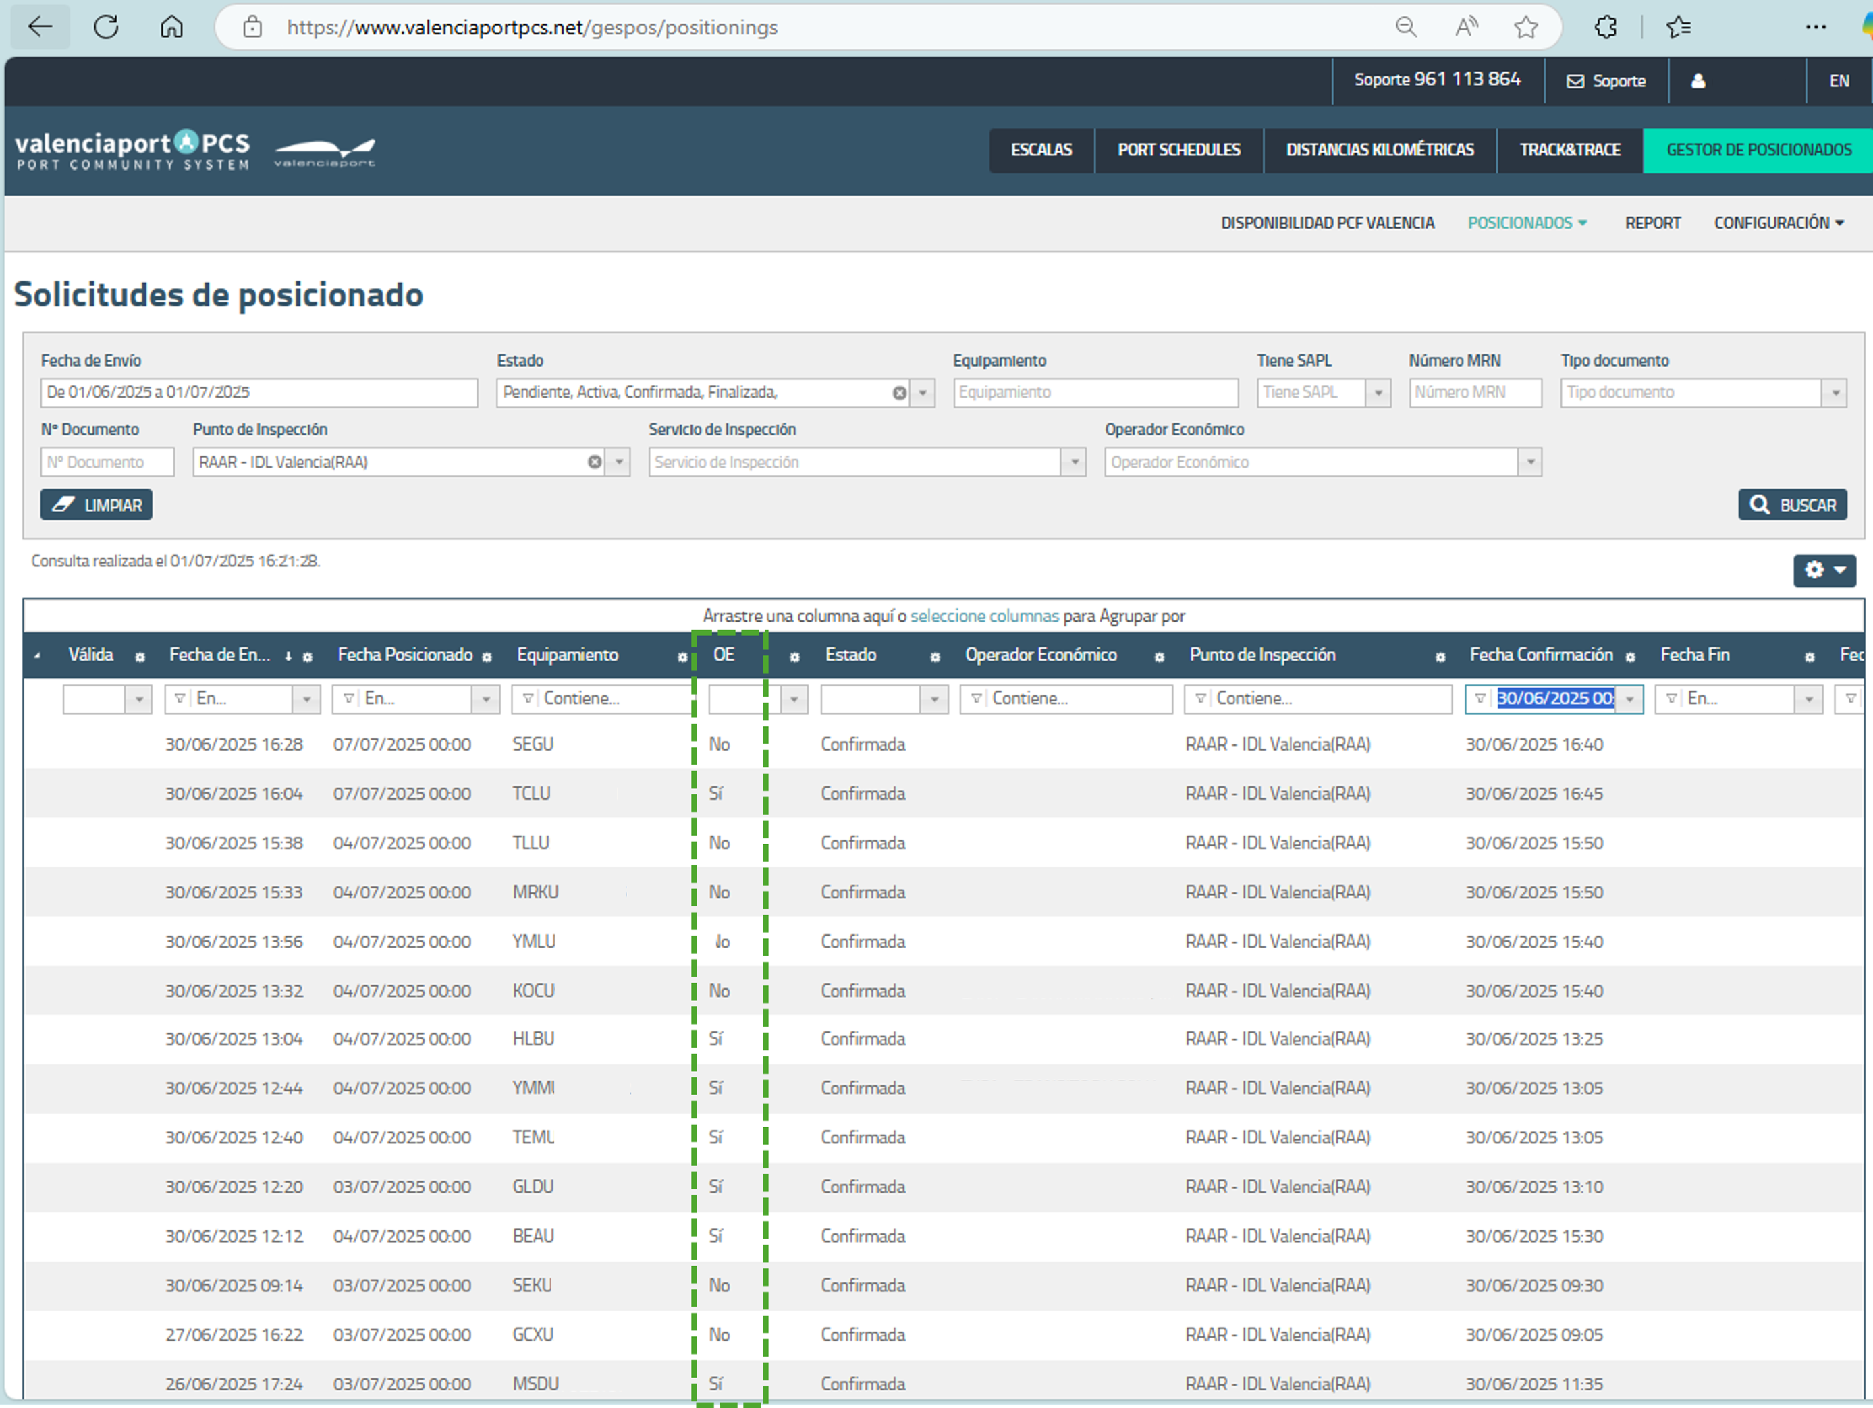The width and height of the screenshot is (1873, 1408).
Task: Select the row sent 30/06/2025 12:20
Action: [944, 1187]
